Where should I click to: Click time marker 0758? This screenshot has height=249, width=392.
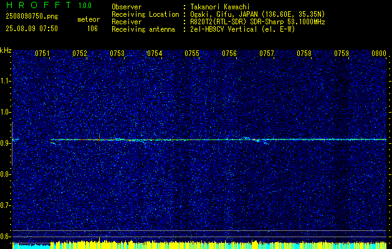pyautogui.click(x=304, y=54)
